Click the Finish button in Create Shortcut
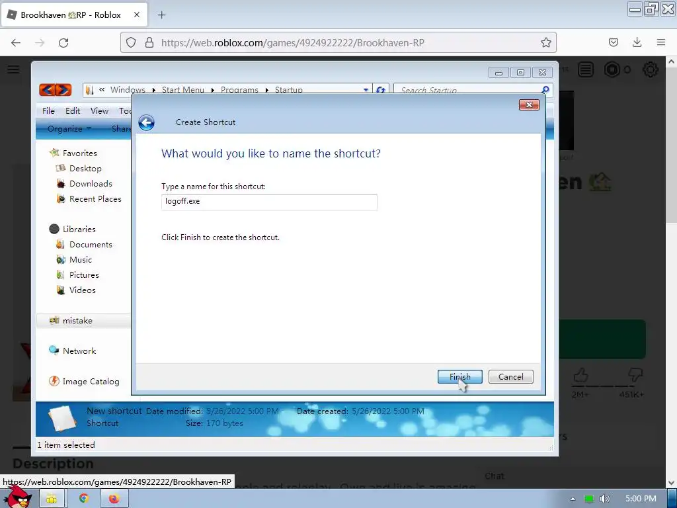 click(460, 376)
